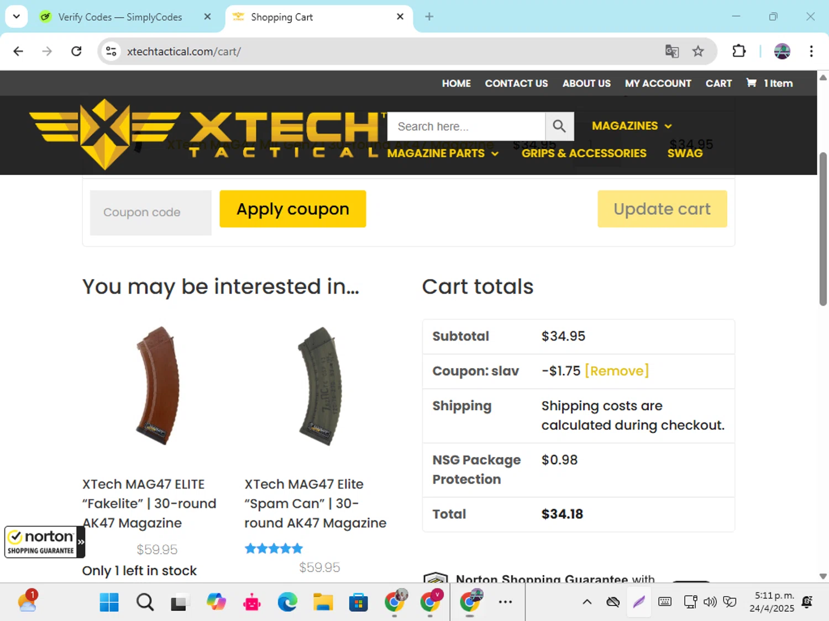Show hidden system tray icons
The width and height of the screenshot is (829, 621).
point(587,602)
